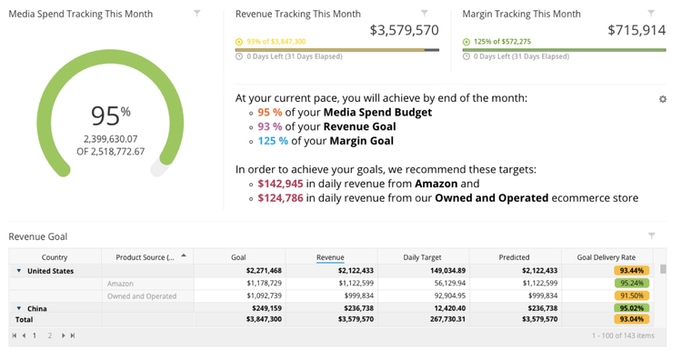Open filter on Media Spend Tracking widget
The height and width of the screenshot is (351, 682).
click(x=197, y=14)
